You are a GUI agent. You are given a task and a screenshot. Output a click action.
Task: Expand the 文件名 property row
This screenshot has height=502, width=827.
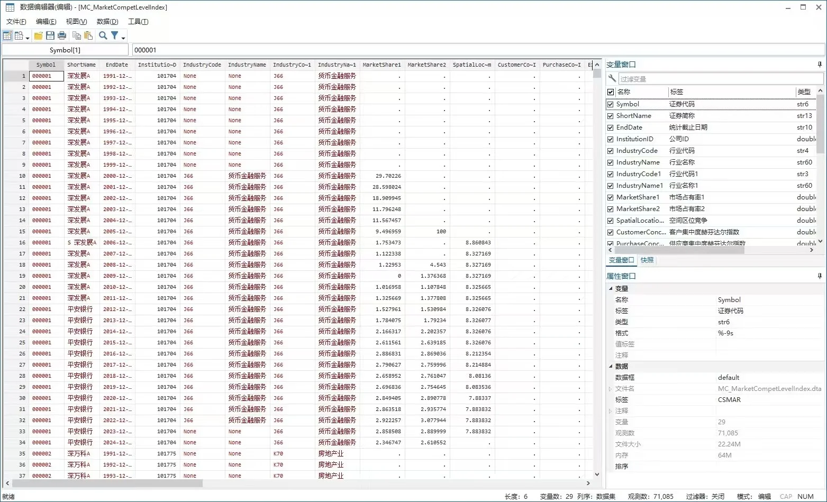click(x=611, y=389)
